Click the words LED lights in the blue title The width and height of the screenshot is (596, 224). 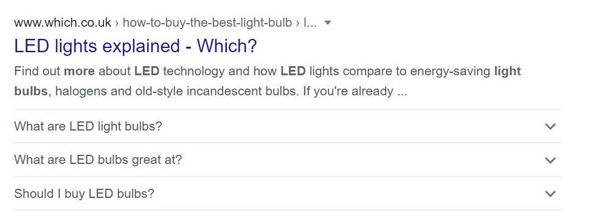[55, 46]
